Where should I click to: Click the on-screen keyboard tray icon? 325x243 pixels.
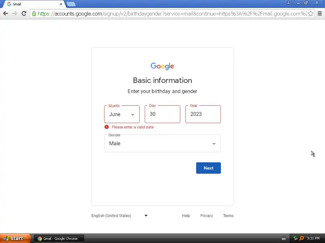coord(284,239)
